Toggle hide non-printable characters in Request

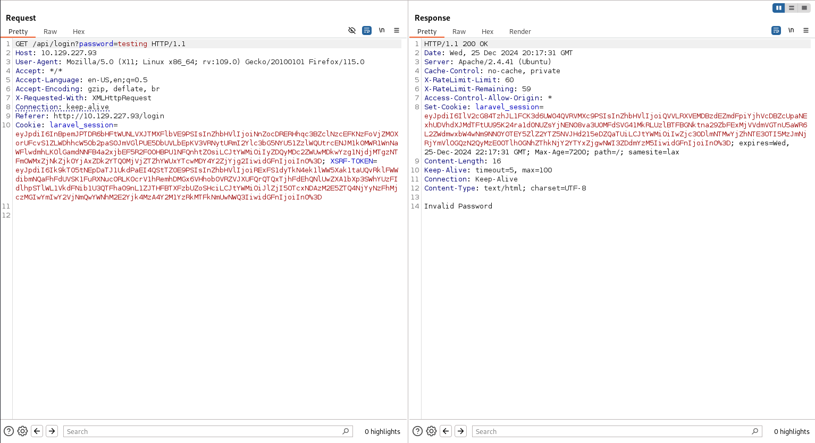(x=352, y=30)
